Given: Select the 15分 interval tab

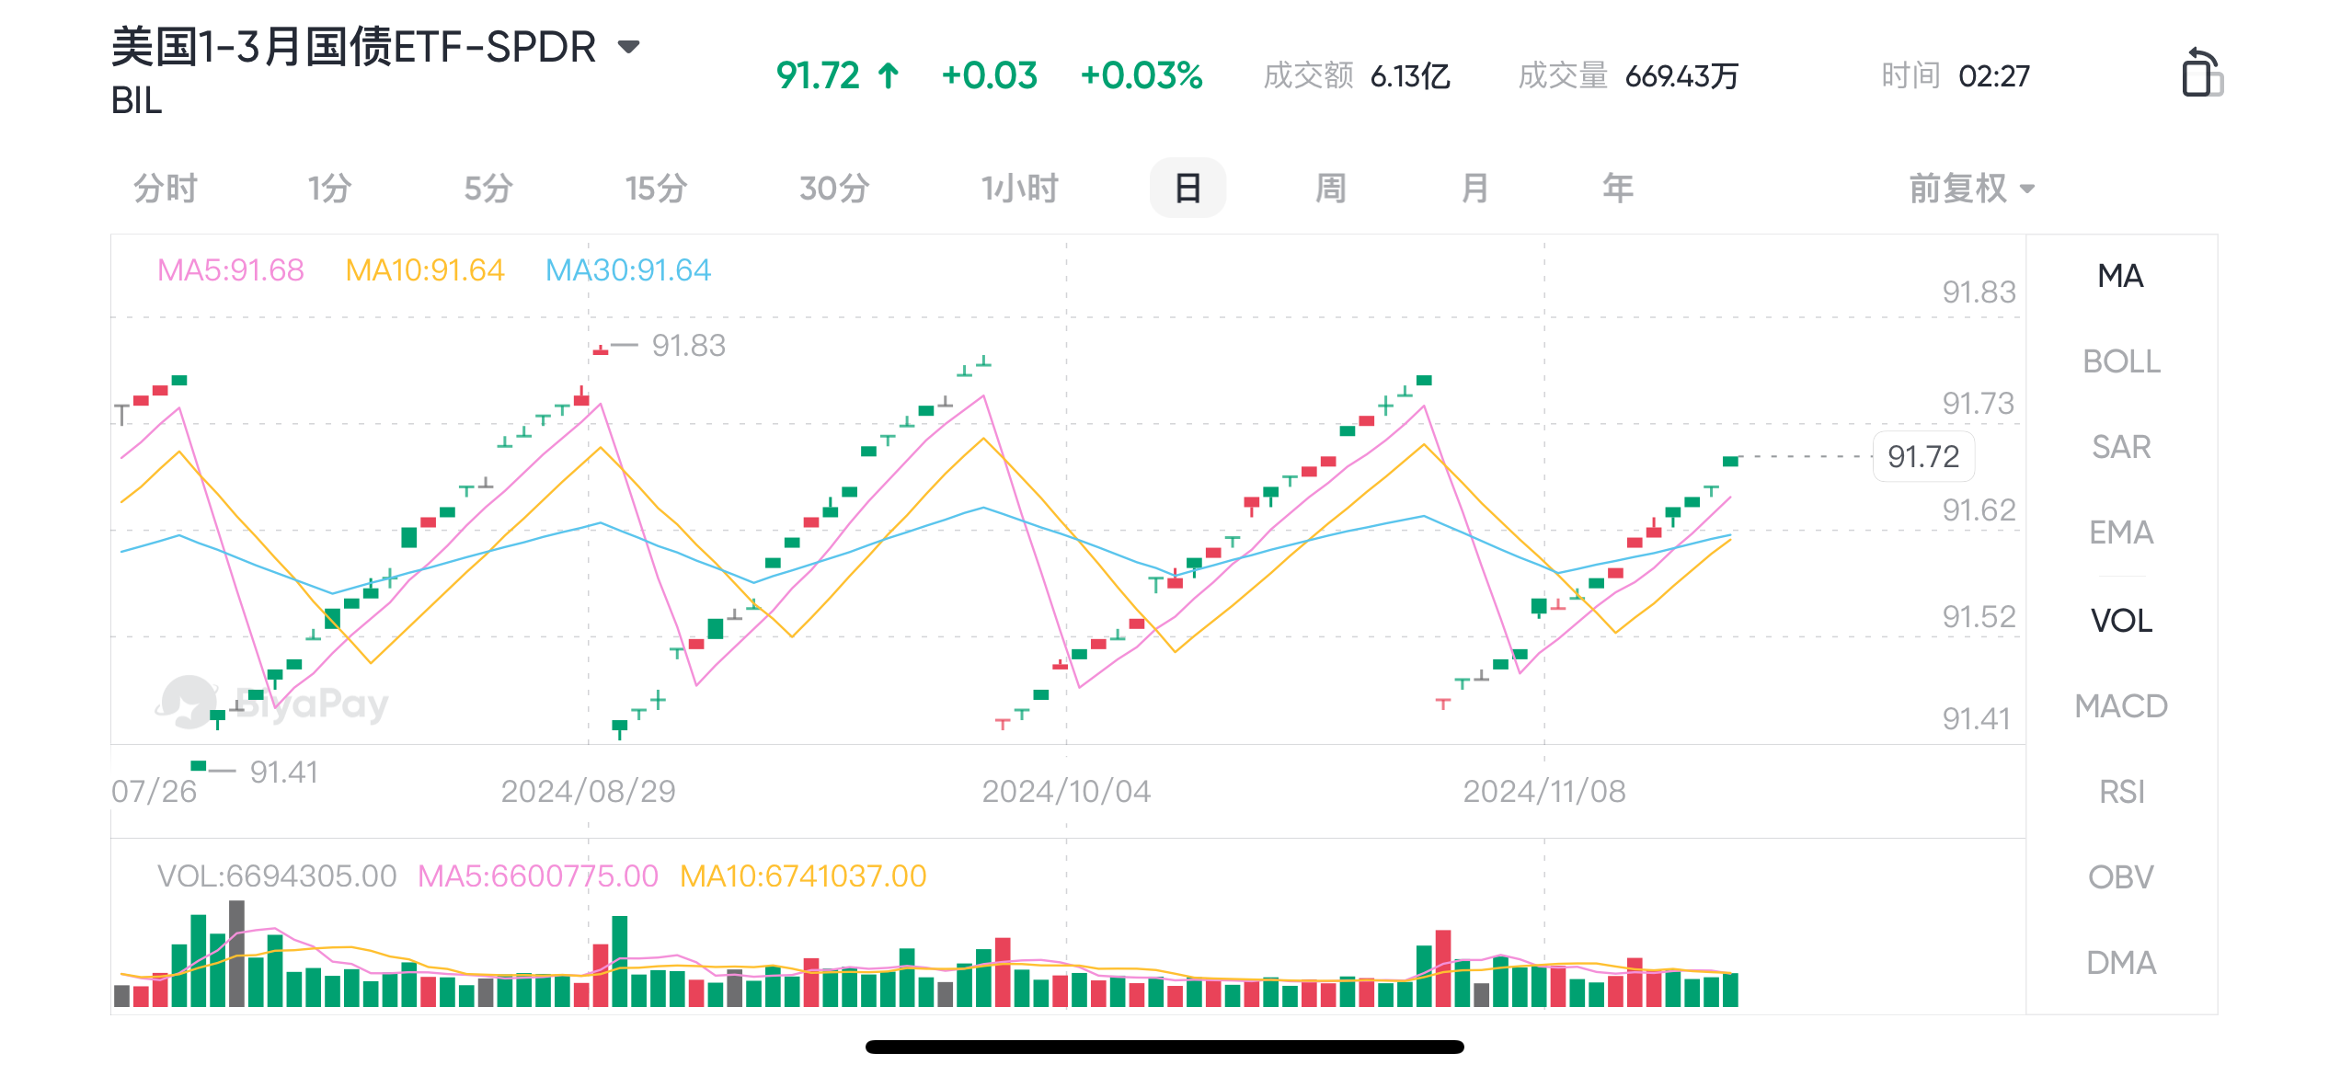Looking at the screenshot, I should (x=656, y=189).
